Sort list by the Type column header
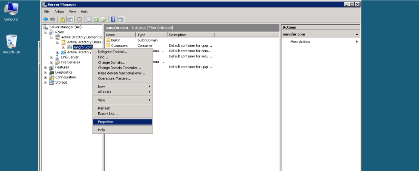The height and width of the screenshot is (172, 420). pyautogui.click(x=151, y=35)
